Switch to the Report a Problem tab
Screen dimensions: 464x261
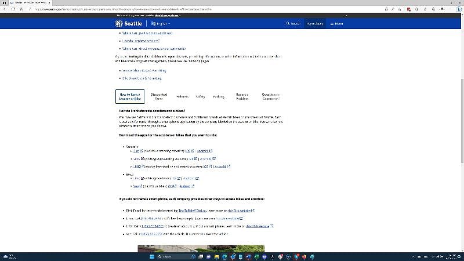coord(242,96)
